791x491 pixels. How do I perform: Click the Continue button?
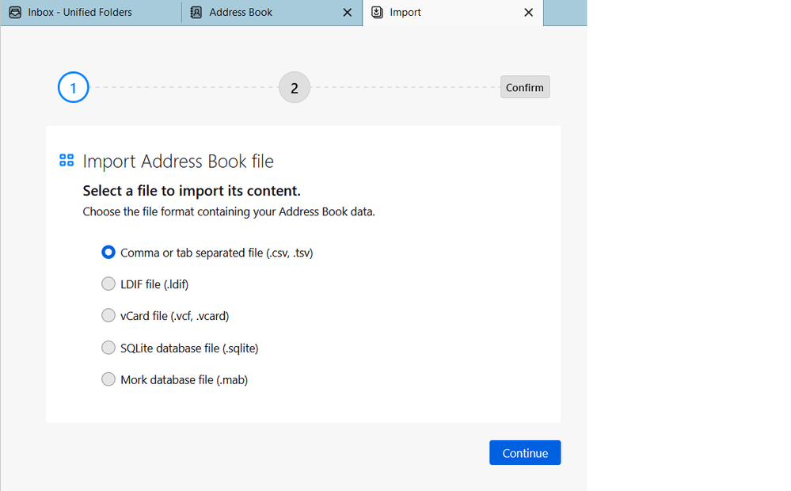(x=525, y=453)
